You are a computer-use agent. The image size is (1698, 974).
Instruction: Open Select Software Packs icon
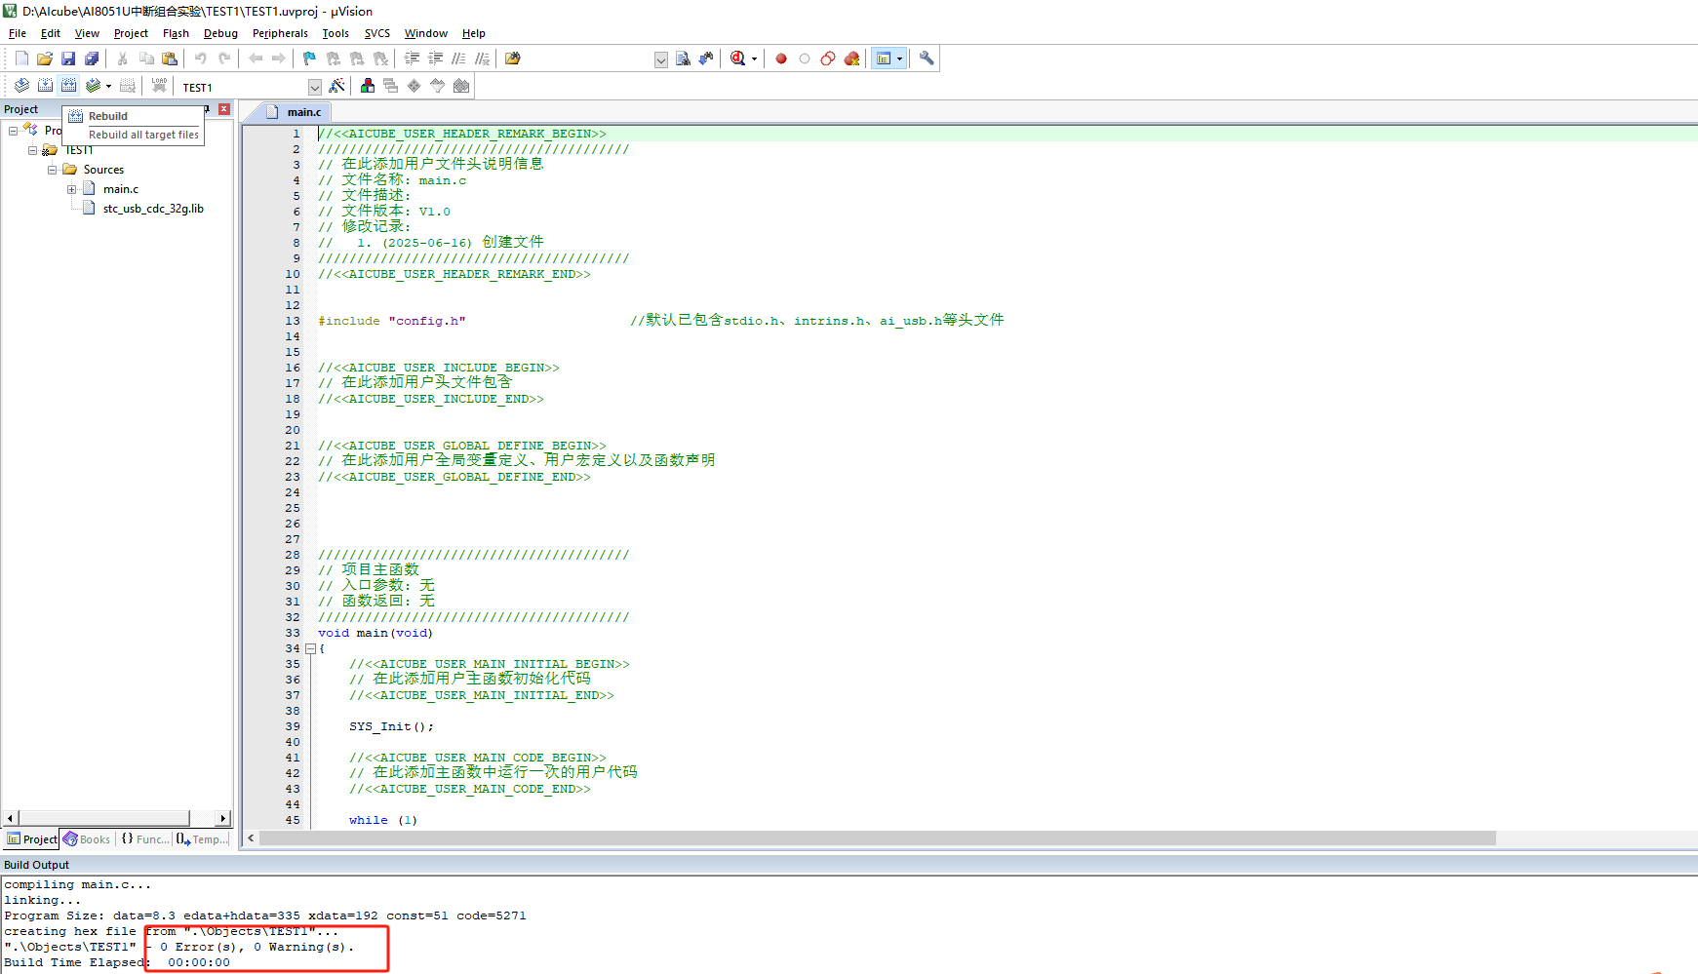(x=438, y=86)
